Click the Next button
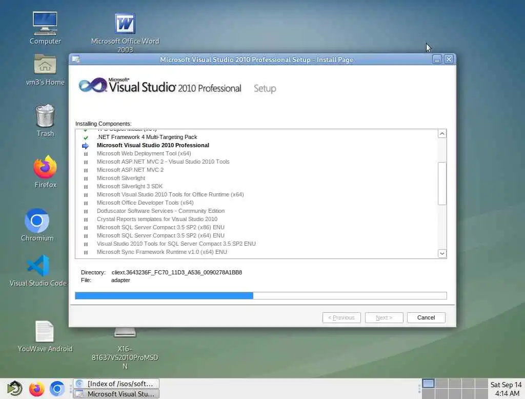Screen dimensions: 525x399 click(x=383, y=317)
